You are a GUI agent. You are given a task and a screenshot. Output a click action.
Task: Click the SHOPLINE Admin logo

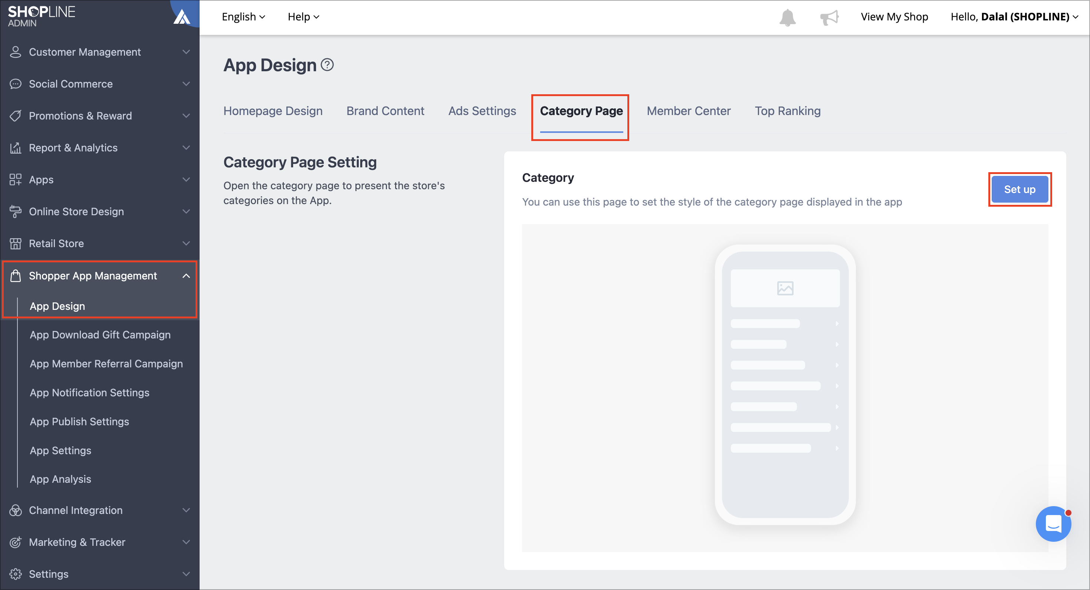click(x=42, y=16)
